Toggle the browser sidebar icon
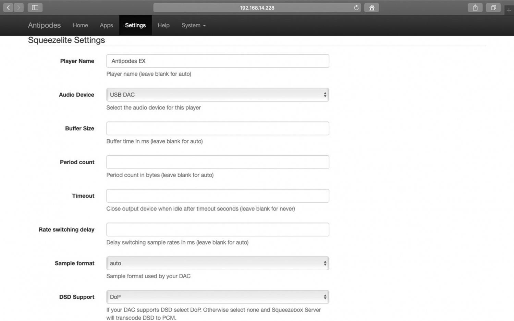 35,8
